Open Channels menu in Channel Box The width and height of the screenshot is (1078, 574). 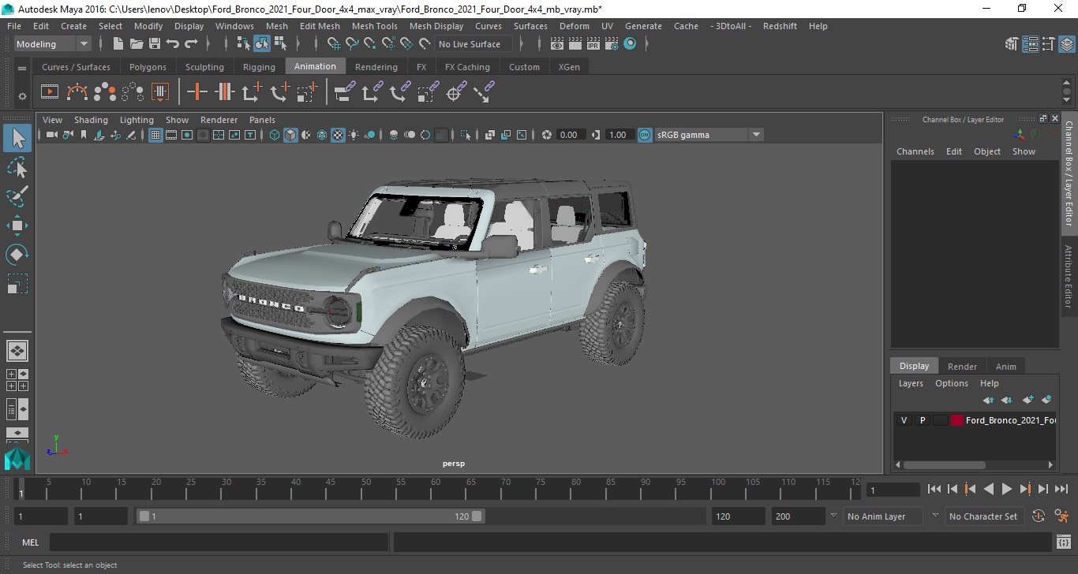[x=915, y=151]
